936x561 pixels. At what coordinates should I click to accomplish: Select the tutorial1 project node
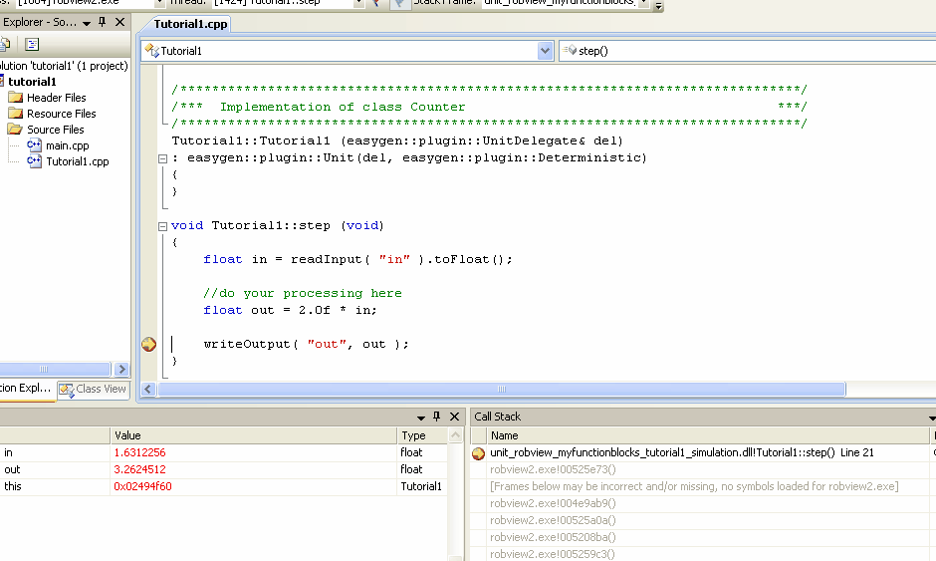(32, 82)
